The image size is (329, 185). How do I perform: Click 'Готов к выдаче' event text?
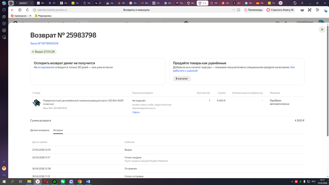click(133, 157)
